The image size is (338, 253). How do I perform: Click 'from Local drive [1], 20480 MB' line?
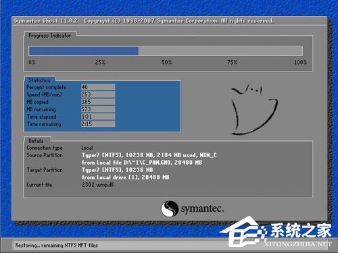click(x=126, y=177)
